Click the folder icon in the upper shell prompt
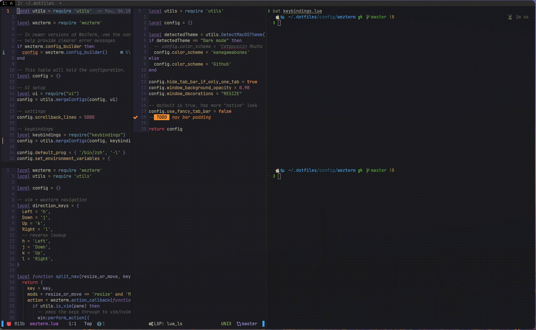 (x=282, y=17)
